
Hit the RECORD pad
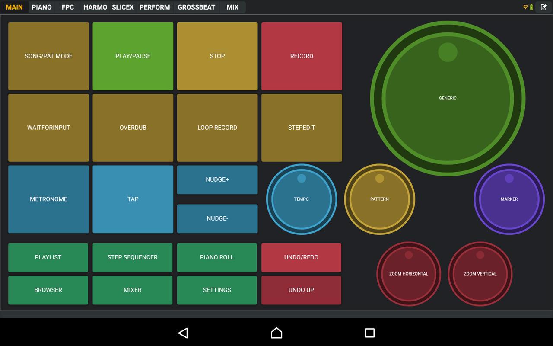pyautogui.click(x=302, y=56)
